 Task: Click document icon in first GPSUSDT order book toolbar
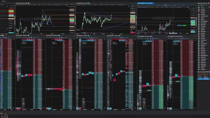[x=31, y=38]
